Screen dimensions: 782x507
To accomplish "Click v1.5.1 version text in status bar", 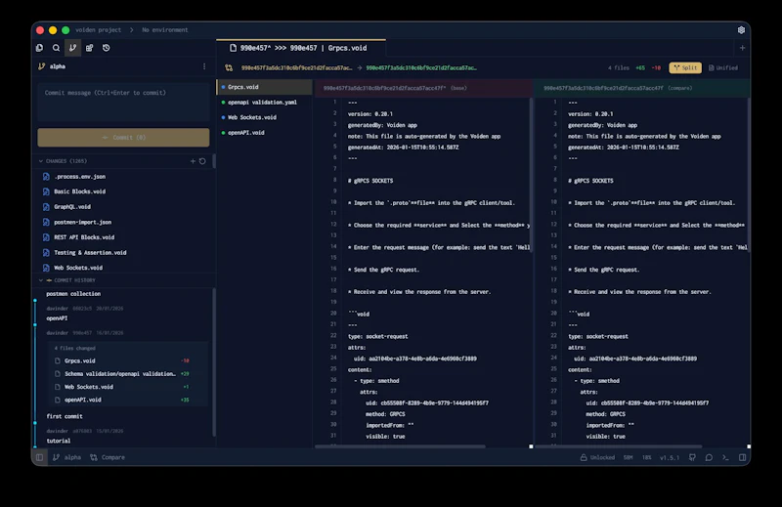I will (x=670, y=457).
